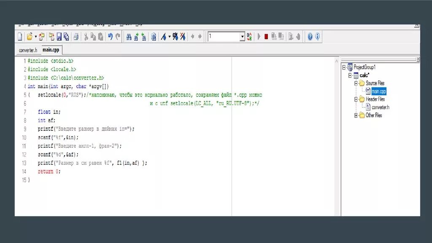Screen dimensions: 432x243
Task: Click the 'scanf("%f",&in);' line
Action: coord(58,138)
